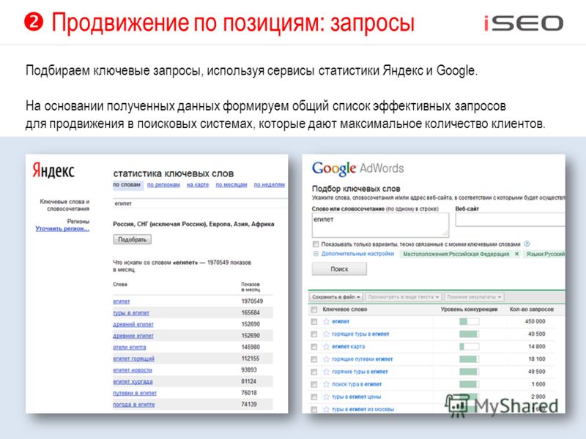The image size is (586, 439).
Task: Select the value '1970549' in Yandex results
Action: tap(252, 301)
